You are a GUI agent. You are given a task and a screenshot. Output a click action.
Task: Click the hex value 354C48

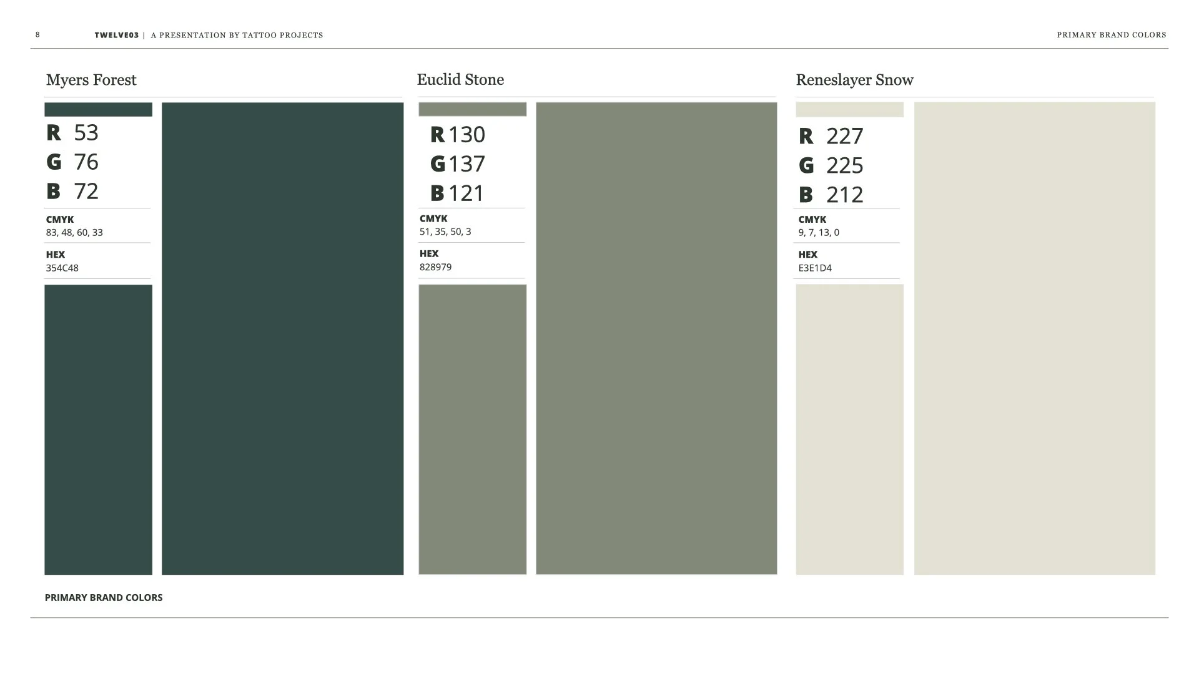tap(62, 268)
